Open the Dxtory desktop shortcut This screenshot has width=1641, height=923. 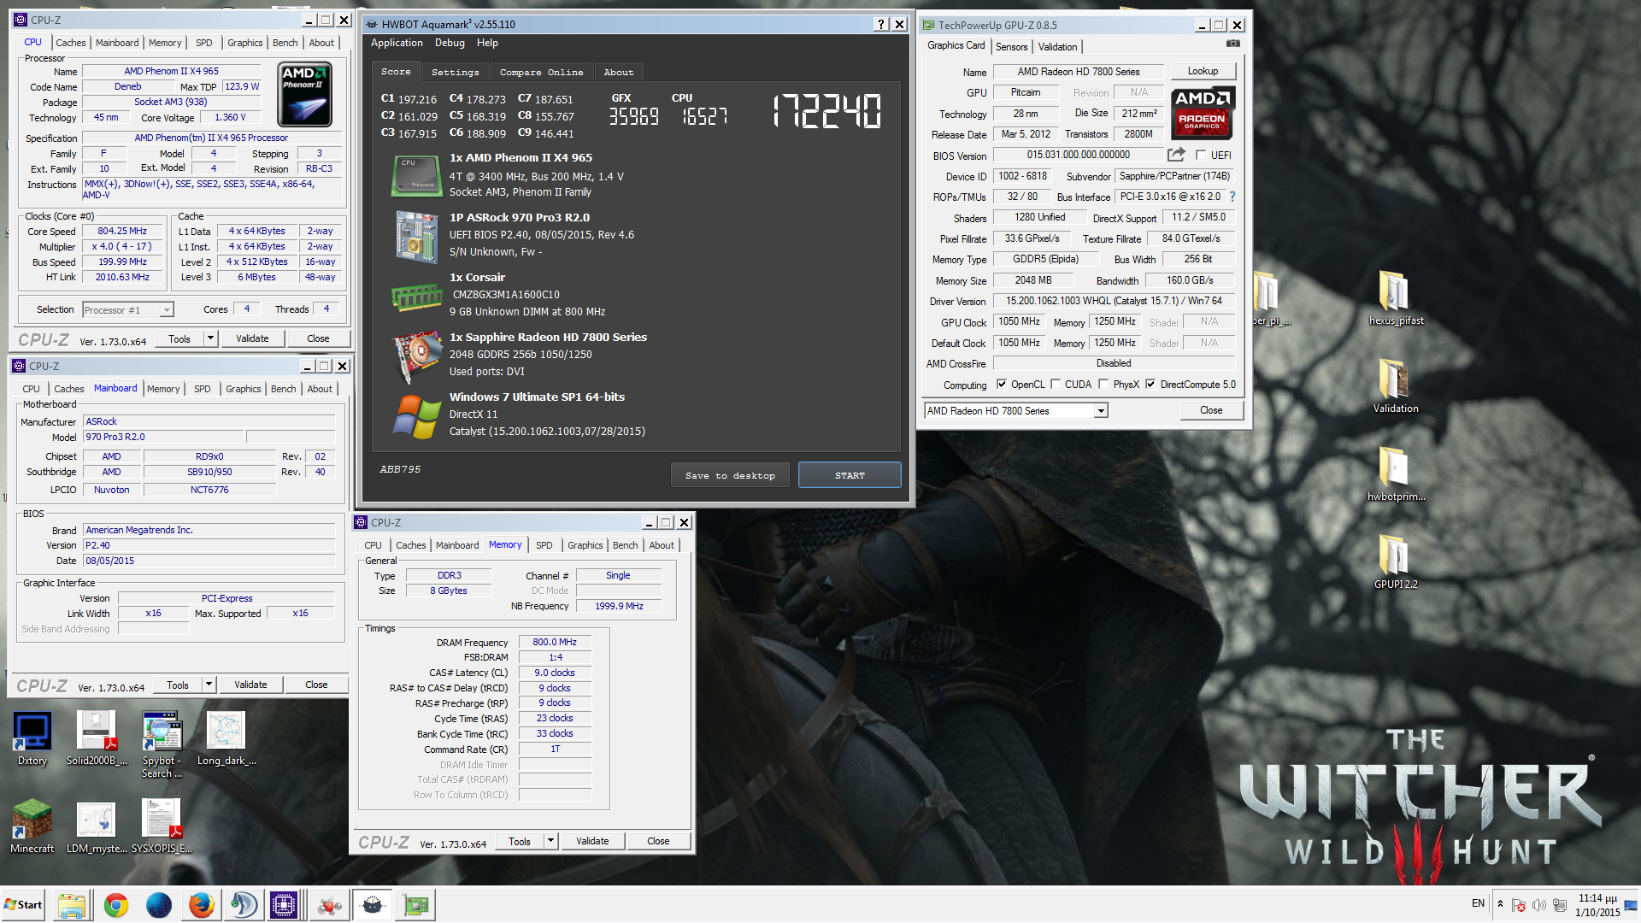point(32,739)
